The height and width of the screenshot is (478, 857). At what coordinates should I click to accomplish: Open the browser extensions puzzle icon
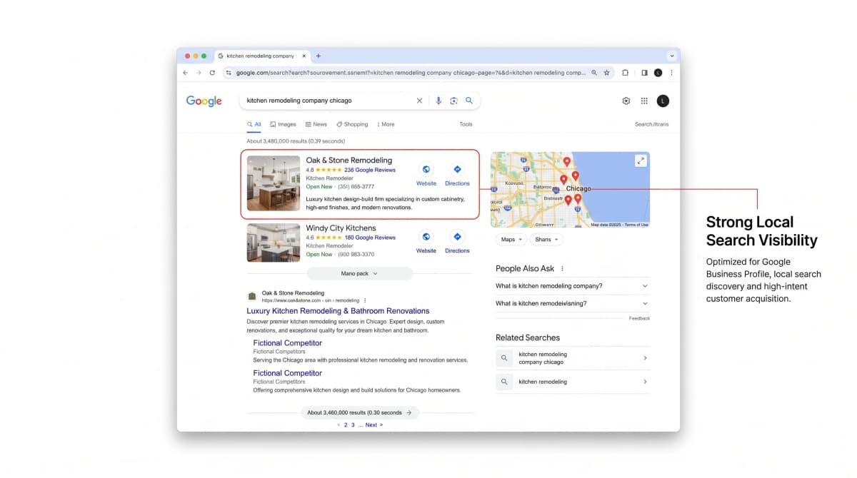(x=626, y=73)
